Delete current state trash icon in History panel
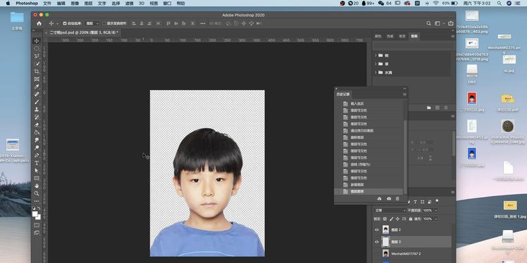This screenshot has height=263, width=527. coord(397,199)
